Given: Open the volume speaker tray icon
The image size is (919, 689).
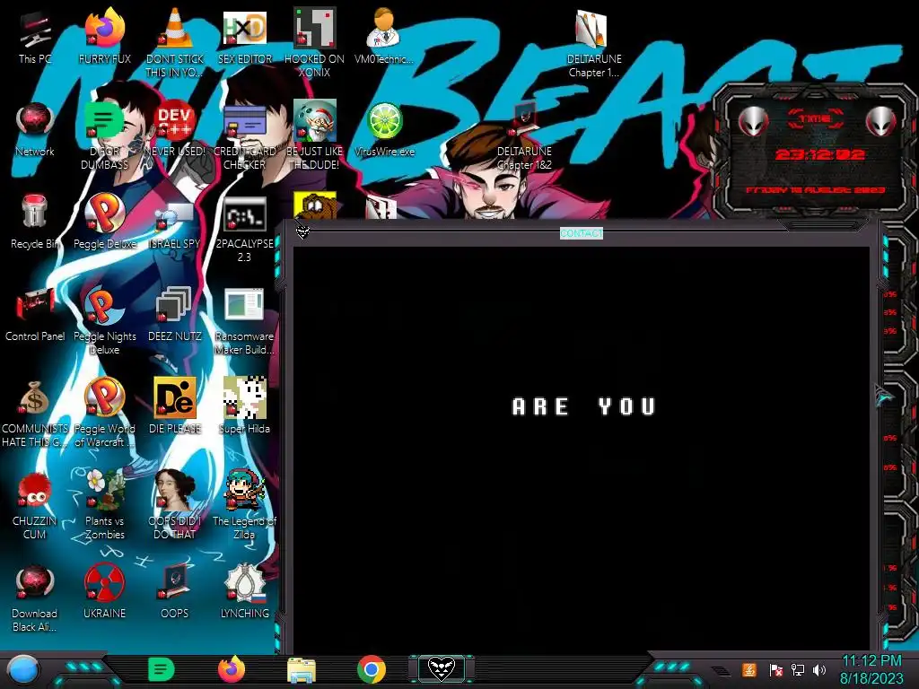Looking at the screenshot, I should tap(819, 669).
